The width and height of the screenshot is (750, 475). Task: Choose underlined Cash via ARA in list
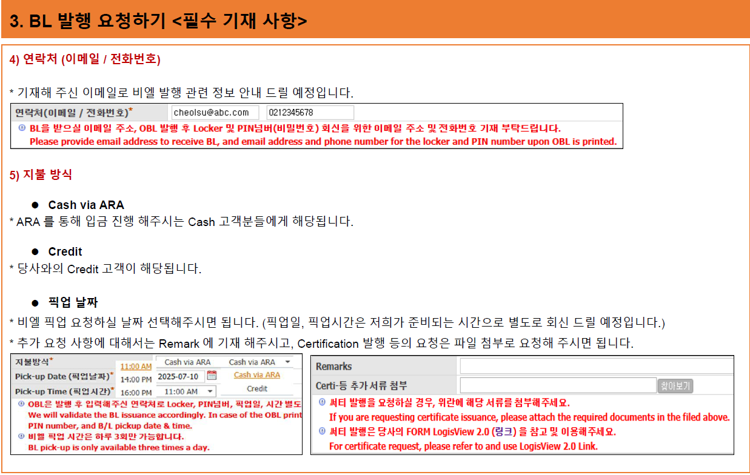[257, 375]
